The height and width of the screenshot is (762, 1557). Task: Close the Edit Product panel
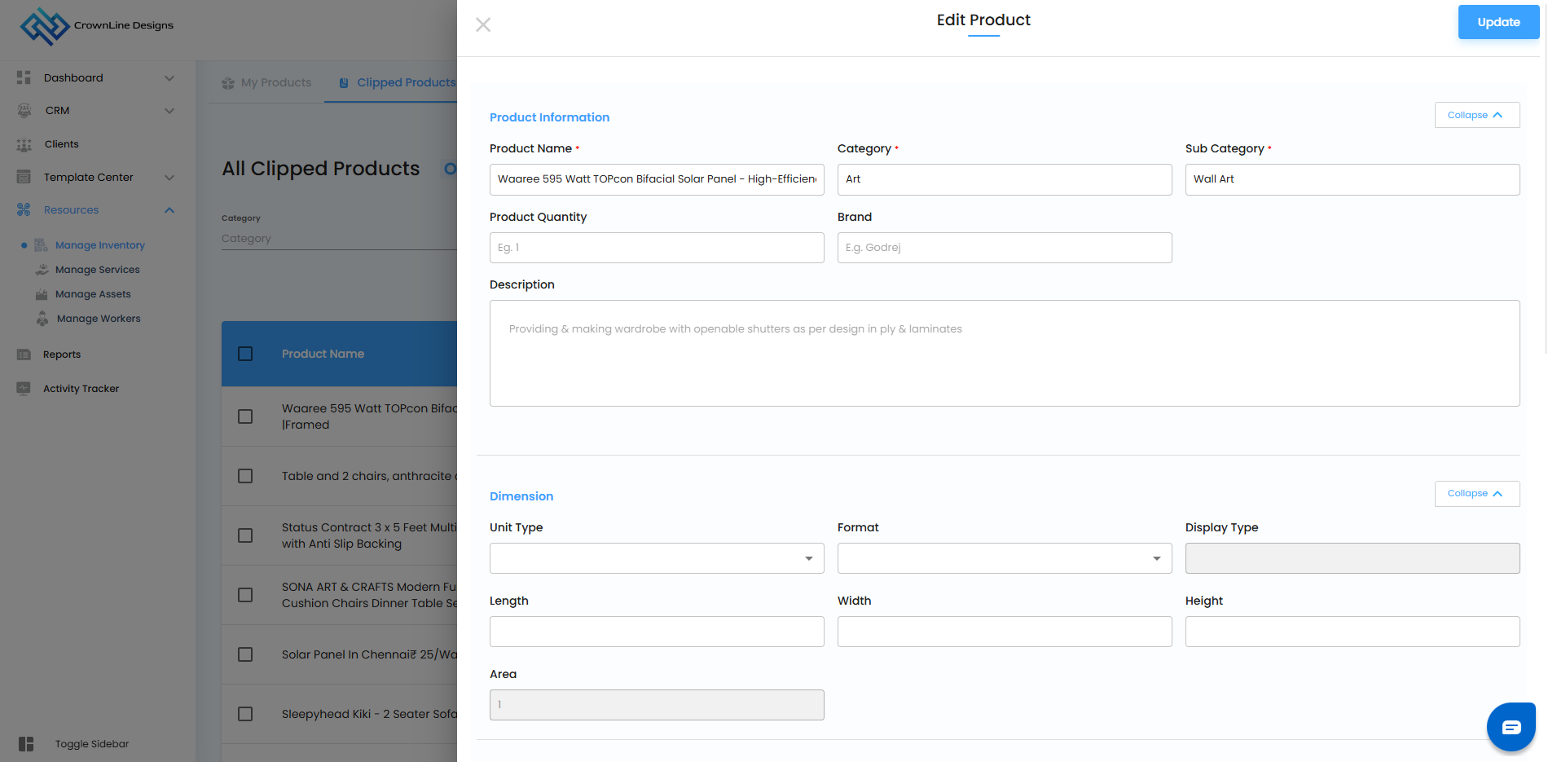click(483, 24)
